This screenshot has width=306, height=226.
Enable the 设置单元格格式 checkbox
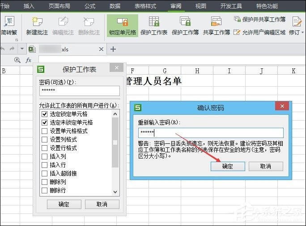click(44, 131)
